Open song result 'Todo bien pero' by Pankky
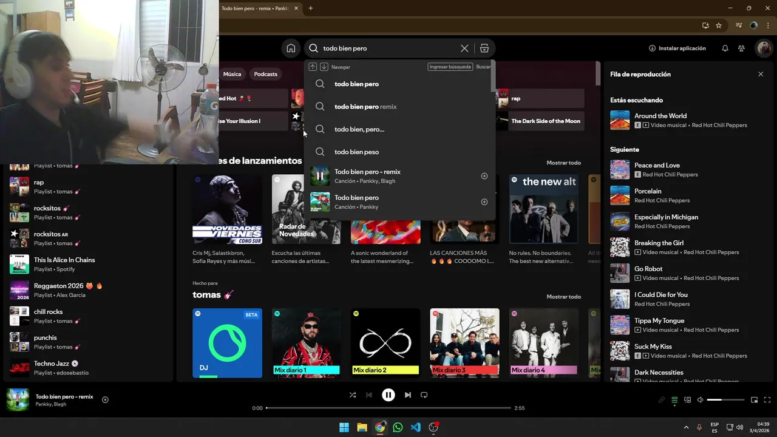777x437 pixels. tap(401, 202)
